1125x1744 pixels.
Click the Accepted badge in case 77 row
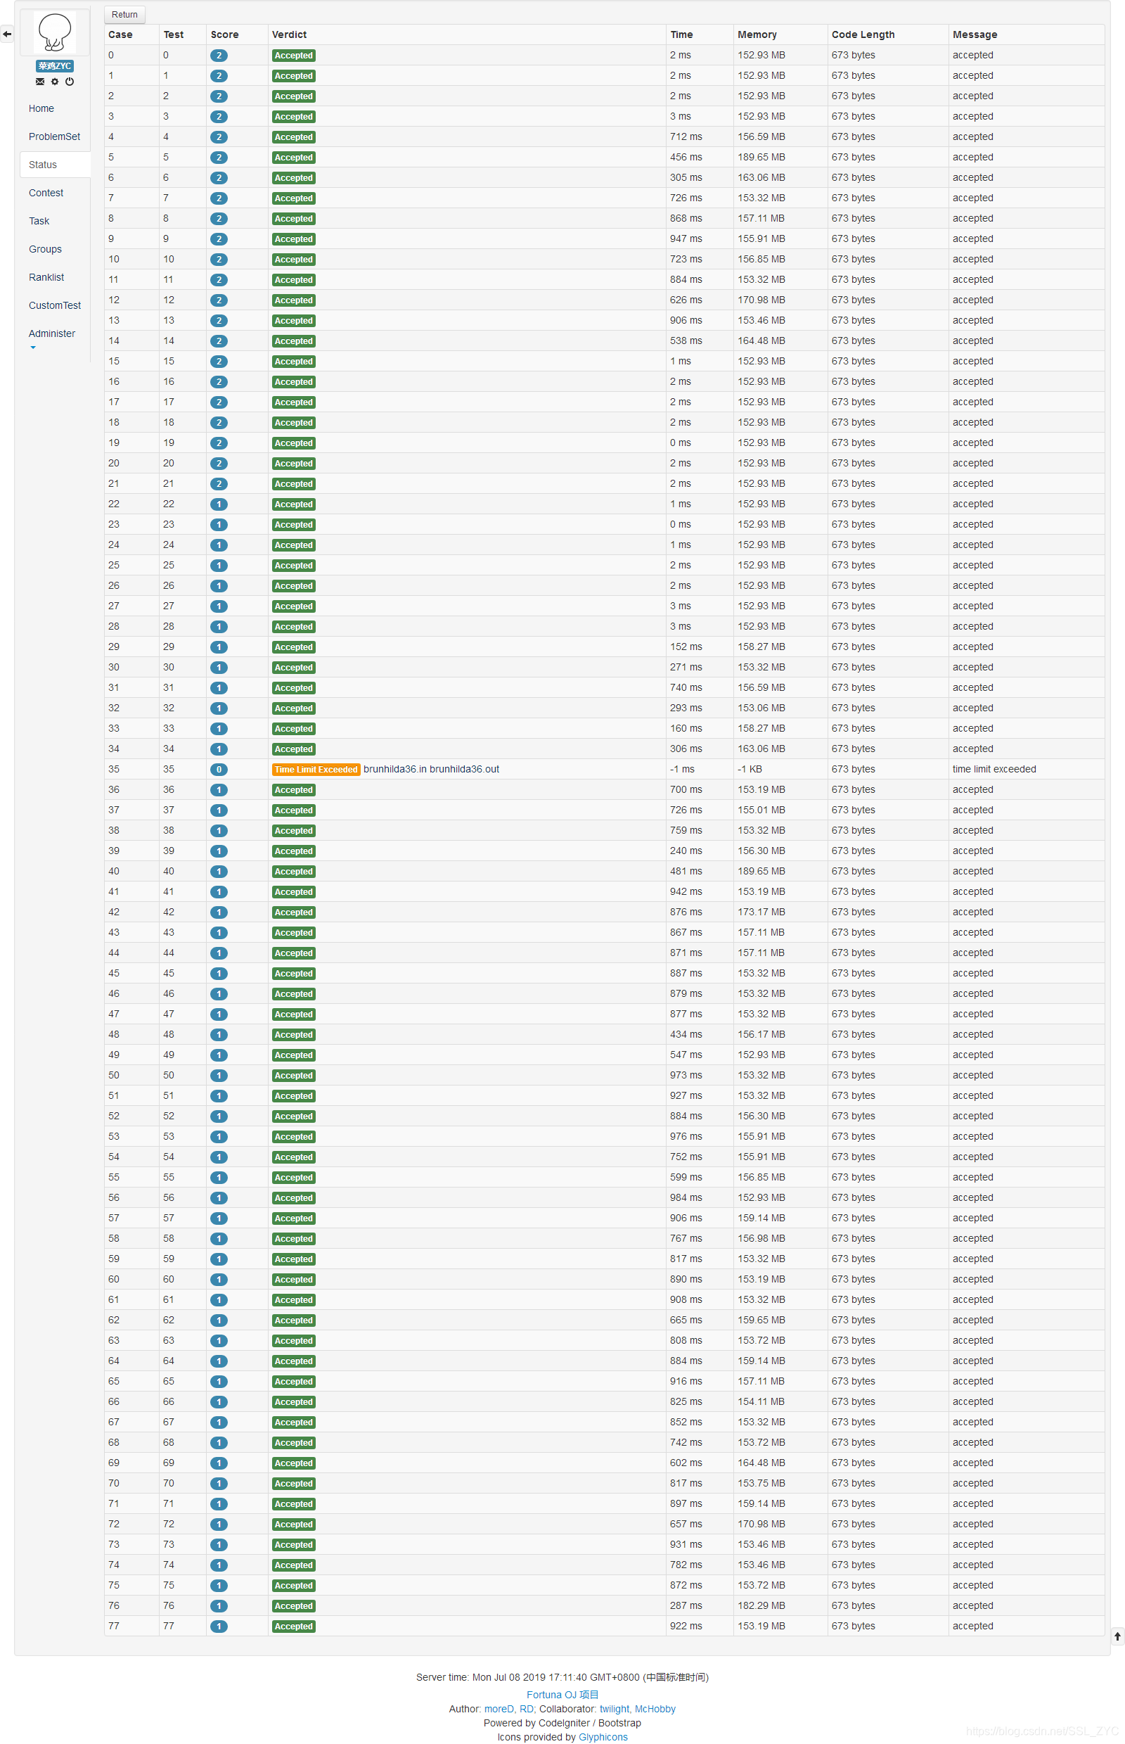click(x=294, y=1627)
